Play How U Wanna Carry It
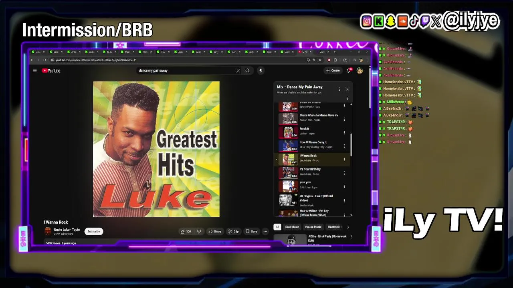This screenshot has width=513, height=288. (313, 142)
